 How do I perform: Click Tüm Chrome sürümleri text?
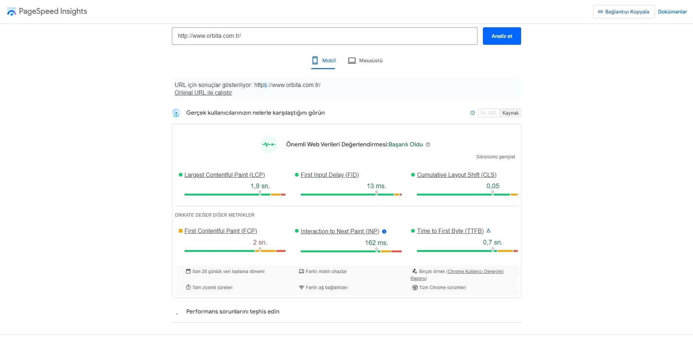coord(442,288)
